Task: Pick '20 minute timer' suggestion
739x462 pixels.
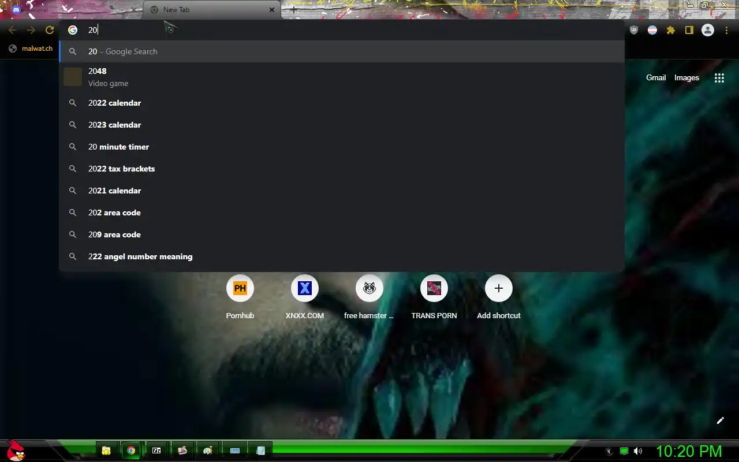Action: tap(342, 147)
